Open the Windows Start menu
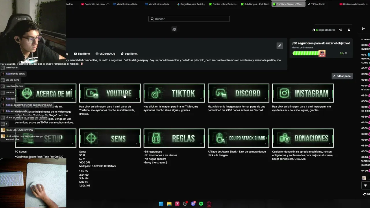Viewport: 370px width, 208px height. pos(161,204)
